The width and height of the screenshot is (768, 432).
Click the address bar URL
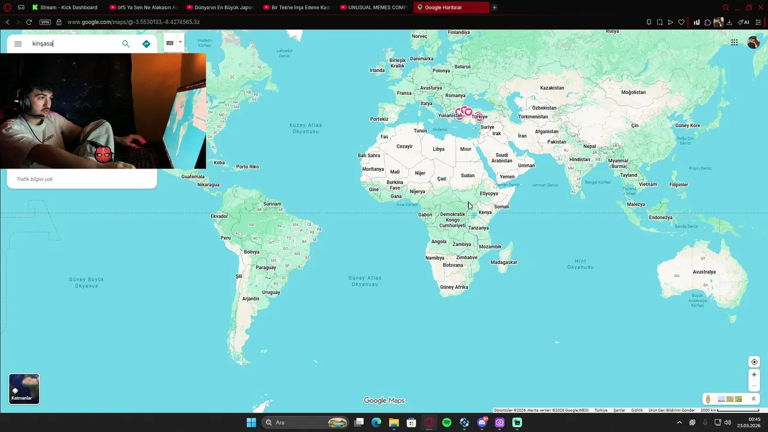coord(133,22)
